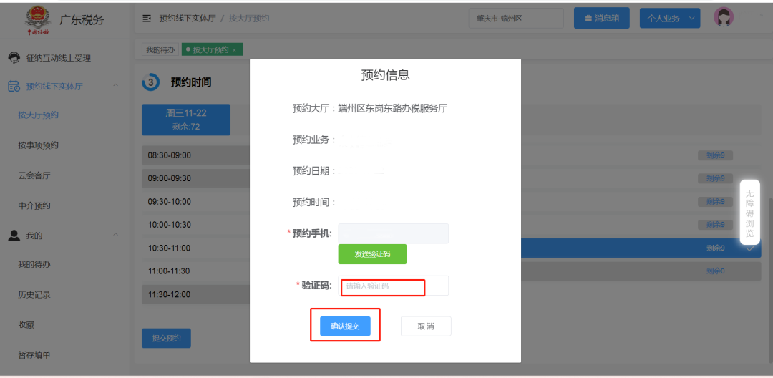Open the 消息箱 message box
The width and height of the screenshot is (773, 378).
point(601,18)
